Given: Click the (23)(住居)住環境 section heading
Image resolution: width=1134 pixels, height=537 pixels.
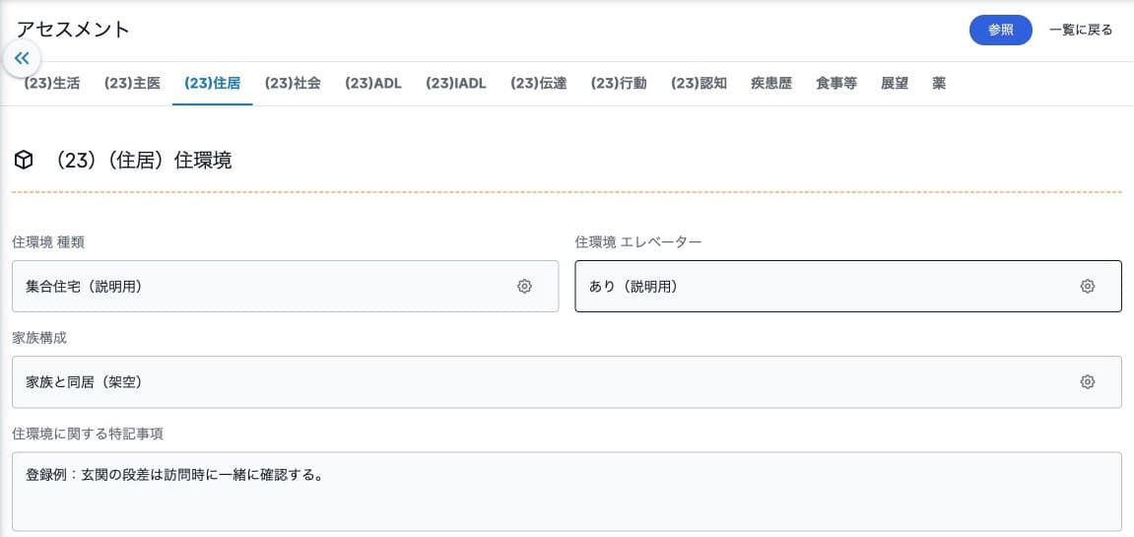Looking at the screenshot, I should click(143, 160).
